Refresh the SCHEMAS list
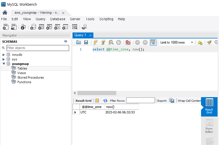219x145 pixels. pyautogui.click(x=66, y=41)
